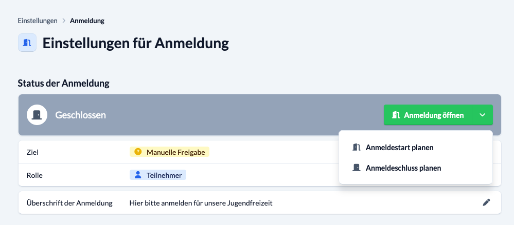Click the blue door icon beside page title
This screenshot has width=514, height=225.
point(27,43)
